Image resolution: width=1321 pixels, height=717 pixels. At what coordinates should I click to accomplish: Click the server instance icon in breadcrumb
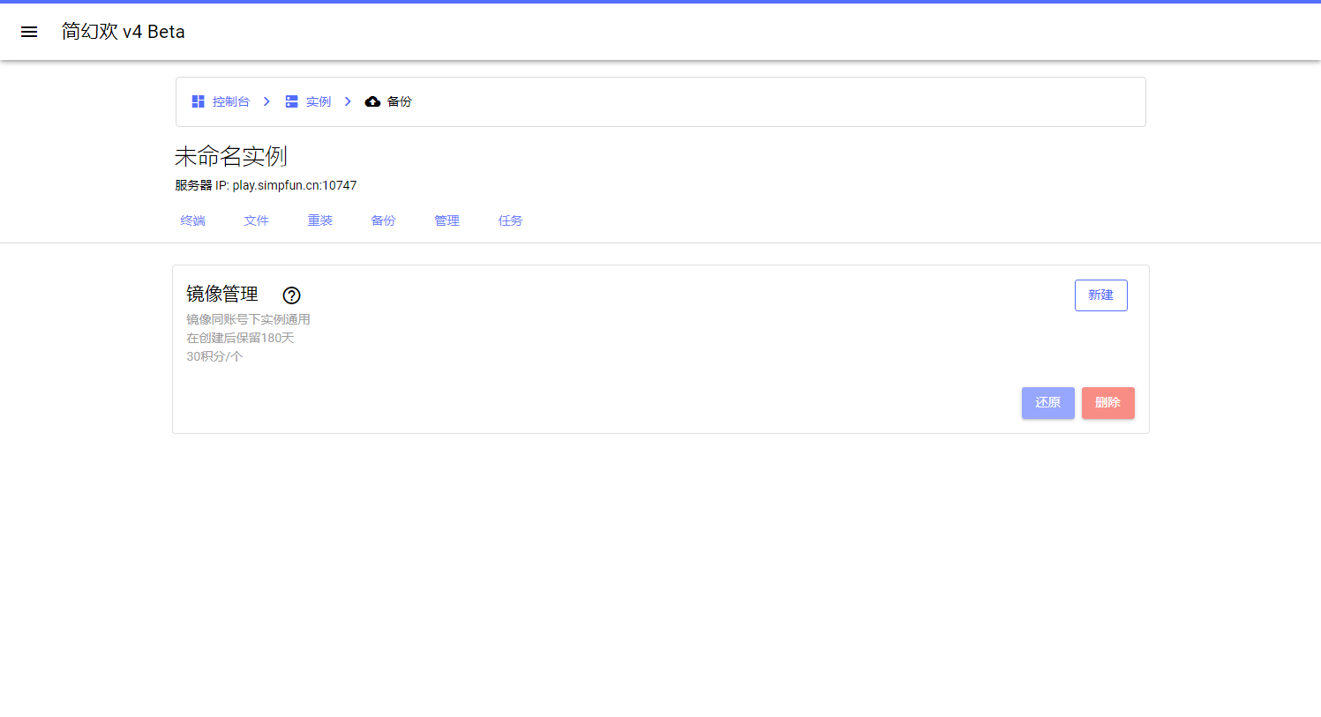coord(291,101)
